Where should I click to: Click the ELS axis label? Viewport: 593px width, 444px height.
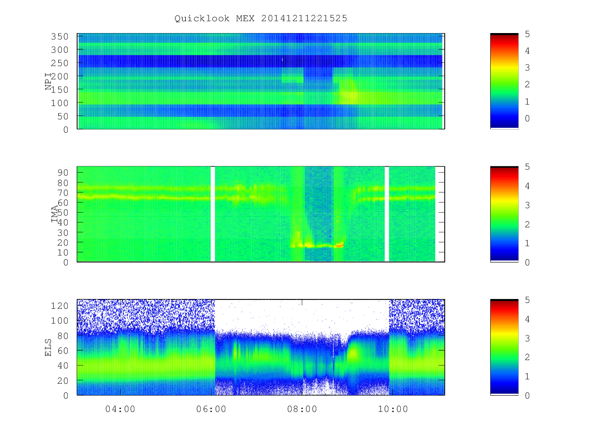48,347
